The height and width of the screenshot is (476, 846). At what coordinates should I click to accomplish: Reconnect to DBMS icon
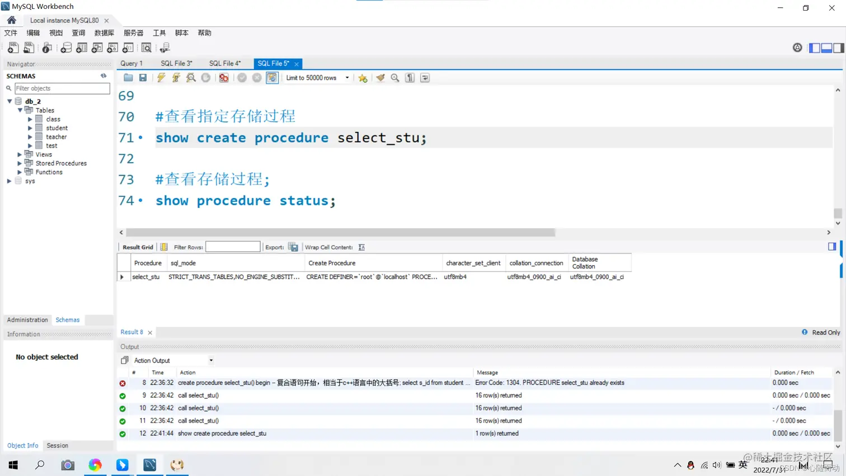165,48
